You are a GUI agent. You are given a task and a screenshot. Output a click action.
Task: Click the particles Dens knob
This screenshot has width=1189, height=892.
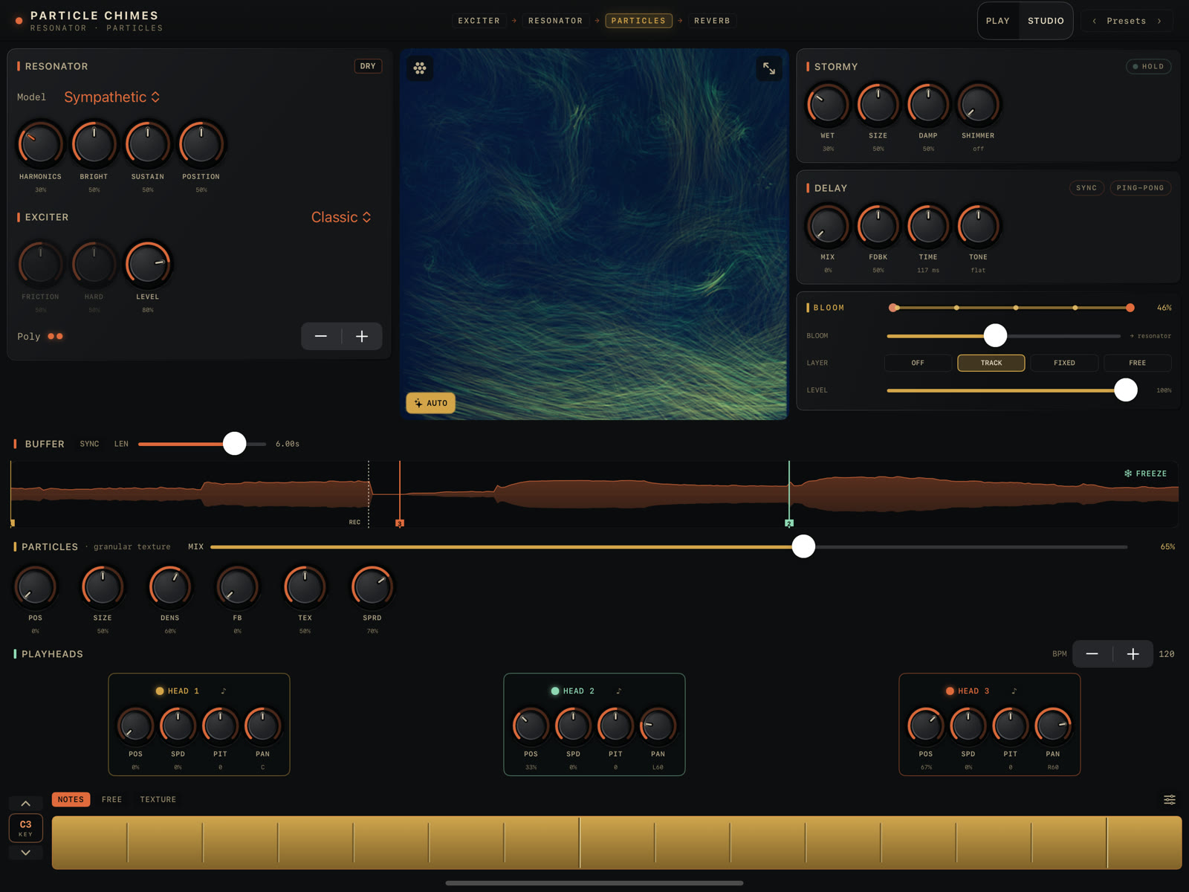coord(170,586)
